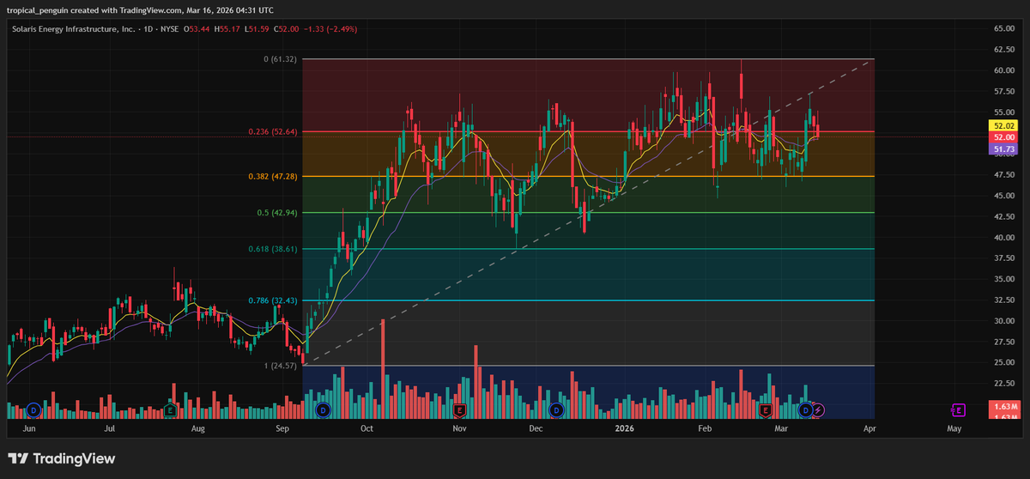
Task: Select the dividend marker D in late December
Action: click(x=556, y=410)
